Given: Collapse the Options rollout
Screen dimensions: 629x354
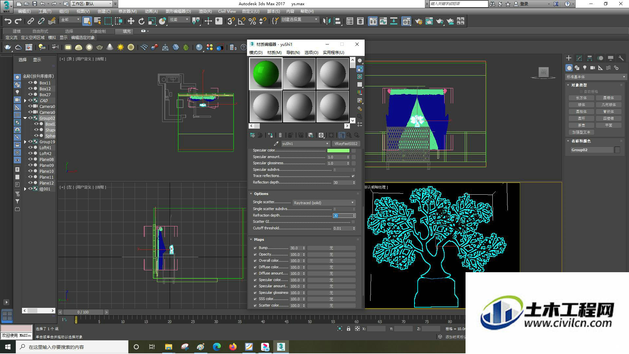Looking at the screenshot, I should click(x=261, y=194).
